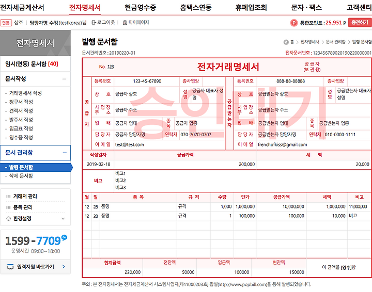Image resolution: width=372 pixels, height=292 pixels.
Task: Click recipient phone 010-0000-1111
Action: [340, 135]
